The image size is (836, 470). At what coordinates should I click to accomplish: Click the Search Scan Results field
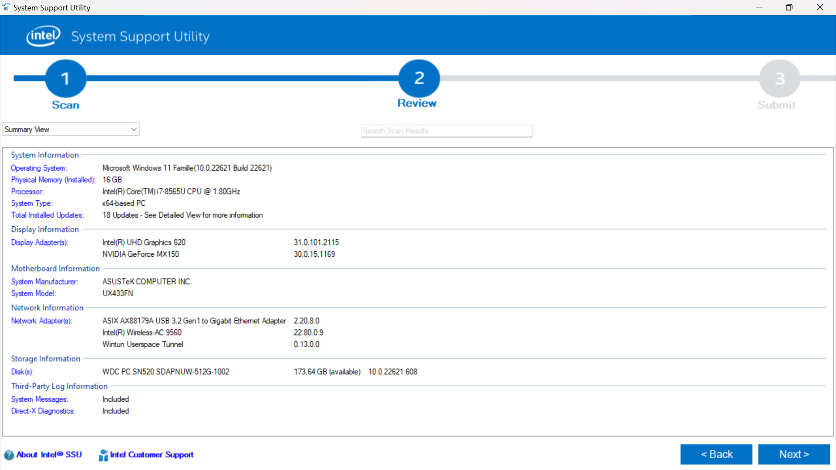click(446, 131)
